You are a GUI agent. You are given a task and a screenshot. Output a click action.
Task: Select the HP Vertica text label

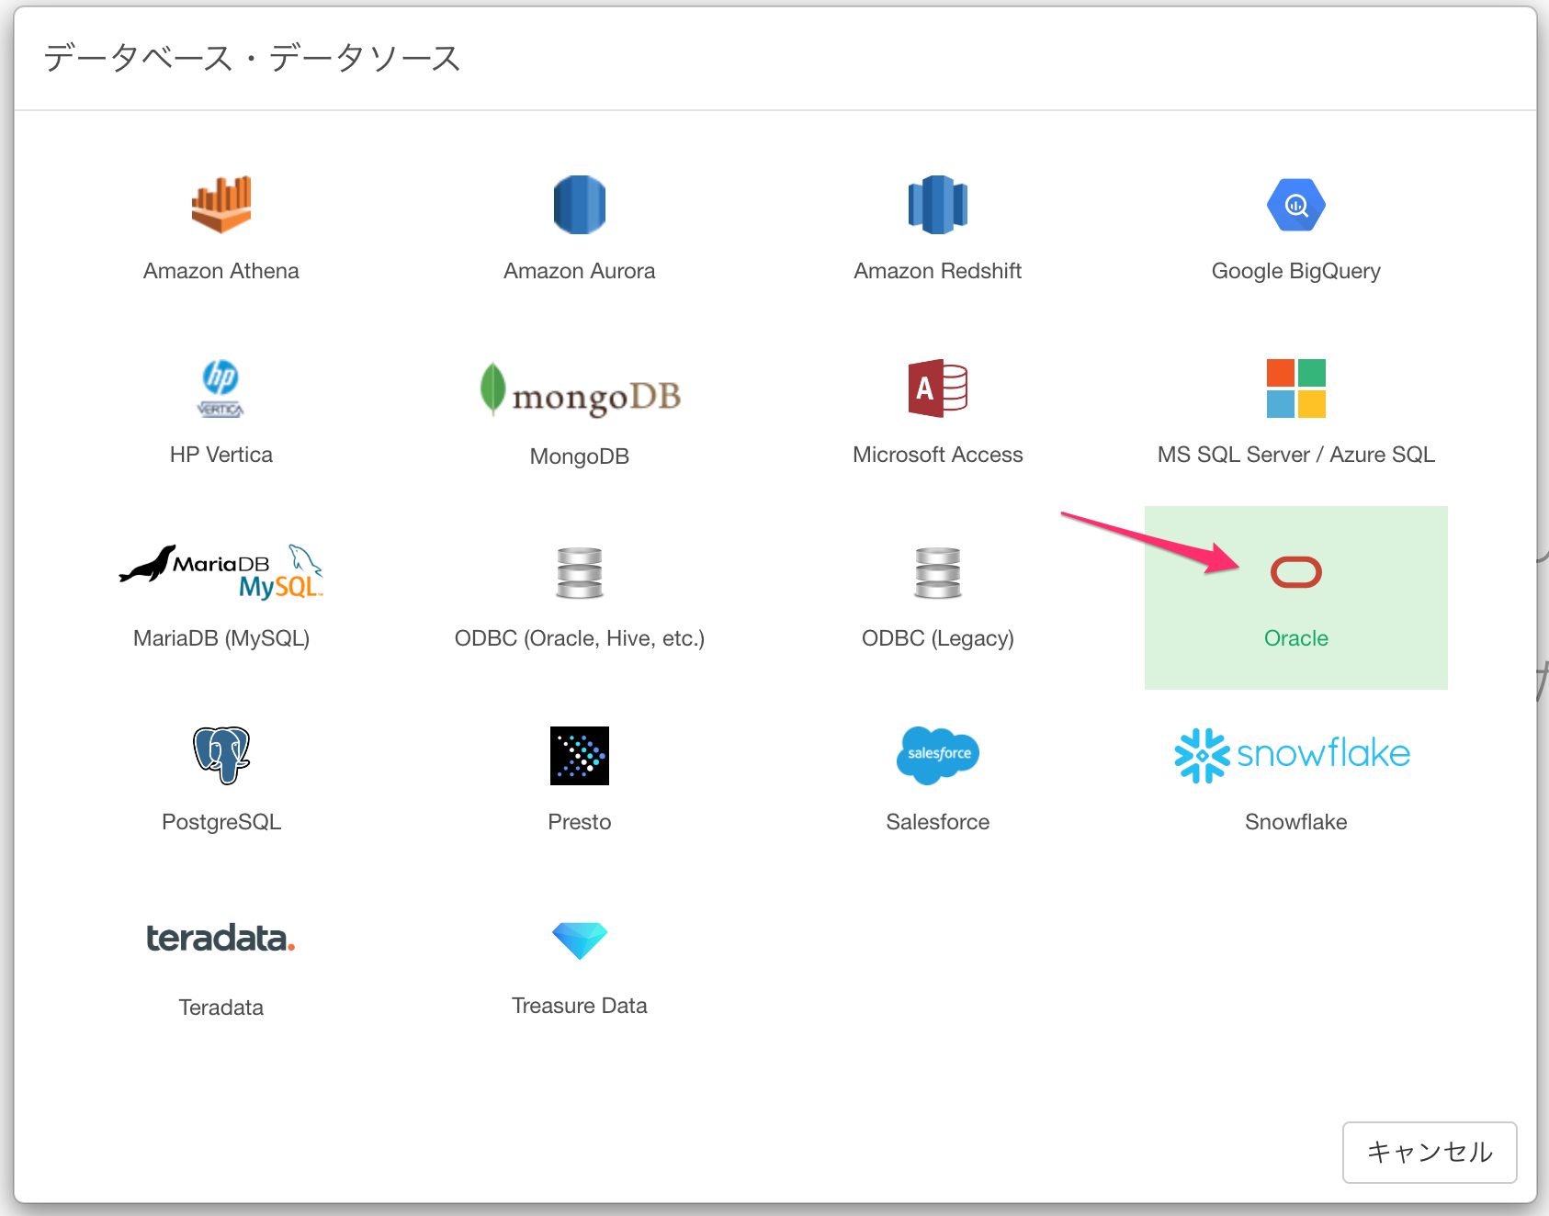(x=221, y=455)
